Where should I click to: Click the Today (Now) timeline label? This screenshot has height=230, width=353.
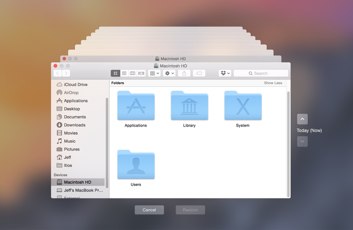[x=309, y=130]
